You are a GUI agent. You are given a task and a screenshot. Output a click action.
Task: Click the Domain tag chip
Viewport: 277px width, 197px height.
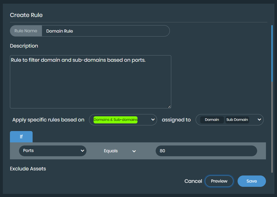tap(212, 120)
